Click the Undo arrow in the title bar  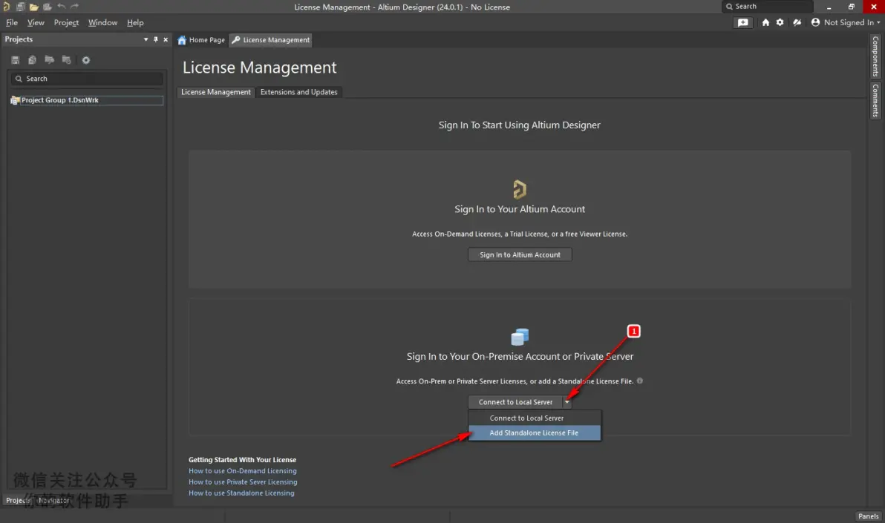pos(62,7)
